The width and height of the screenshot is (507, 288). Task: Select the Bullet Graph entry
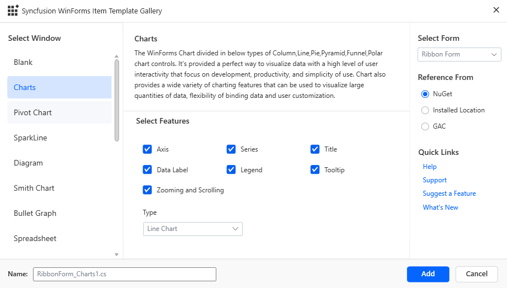(59, 213)
